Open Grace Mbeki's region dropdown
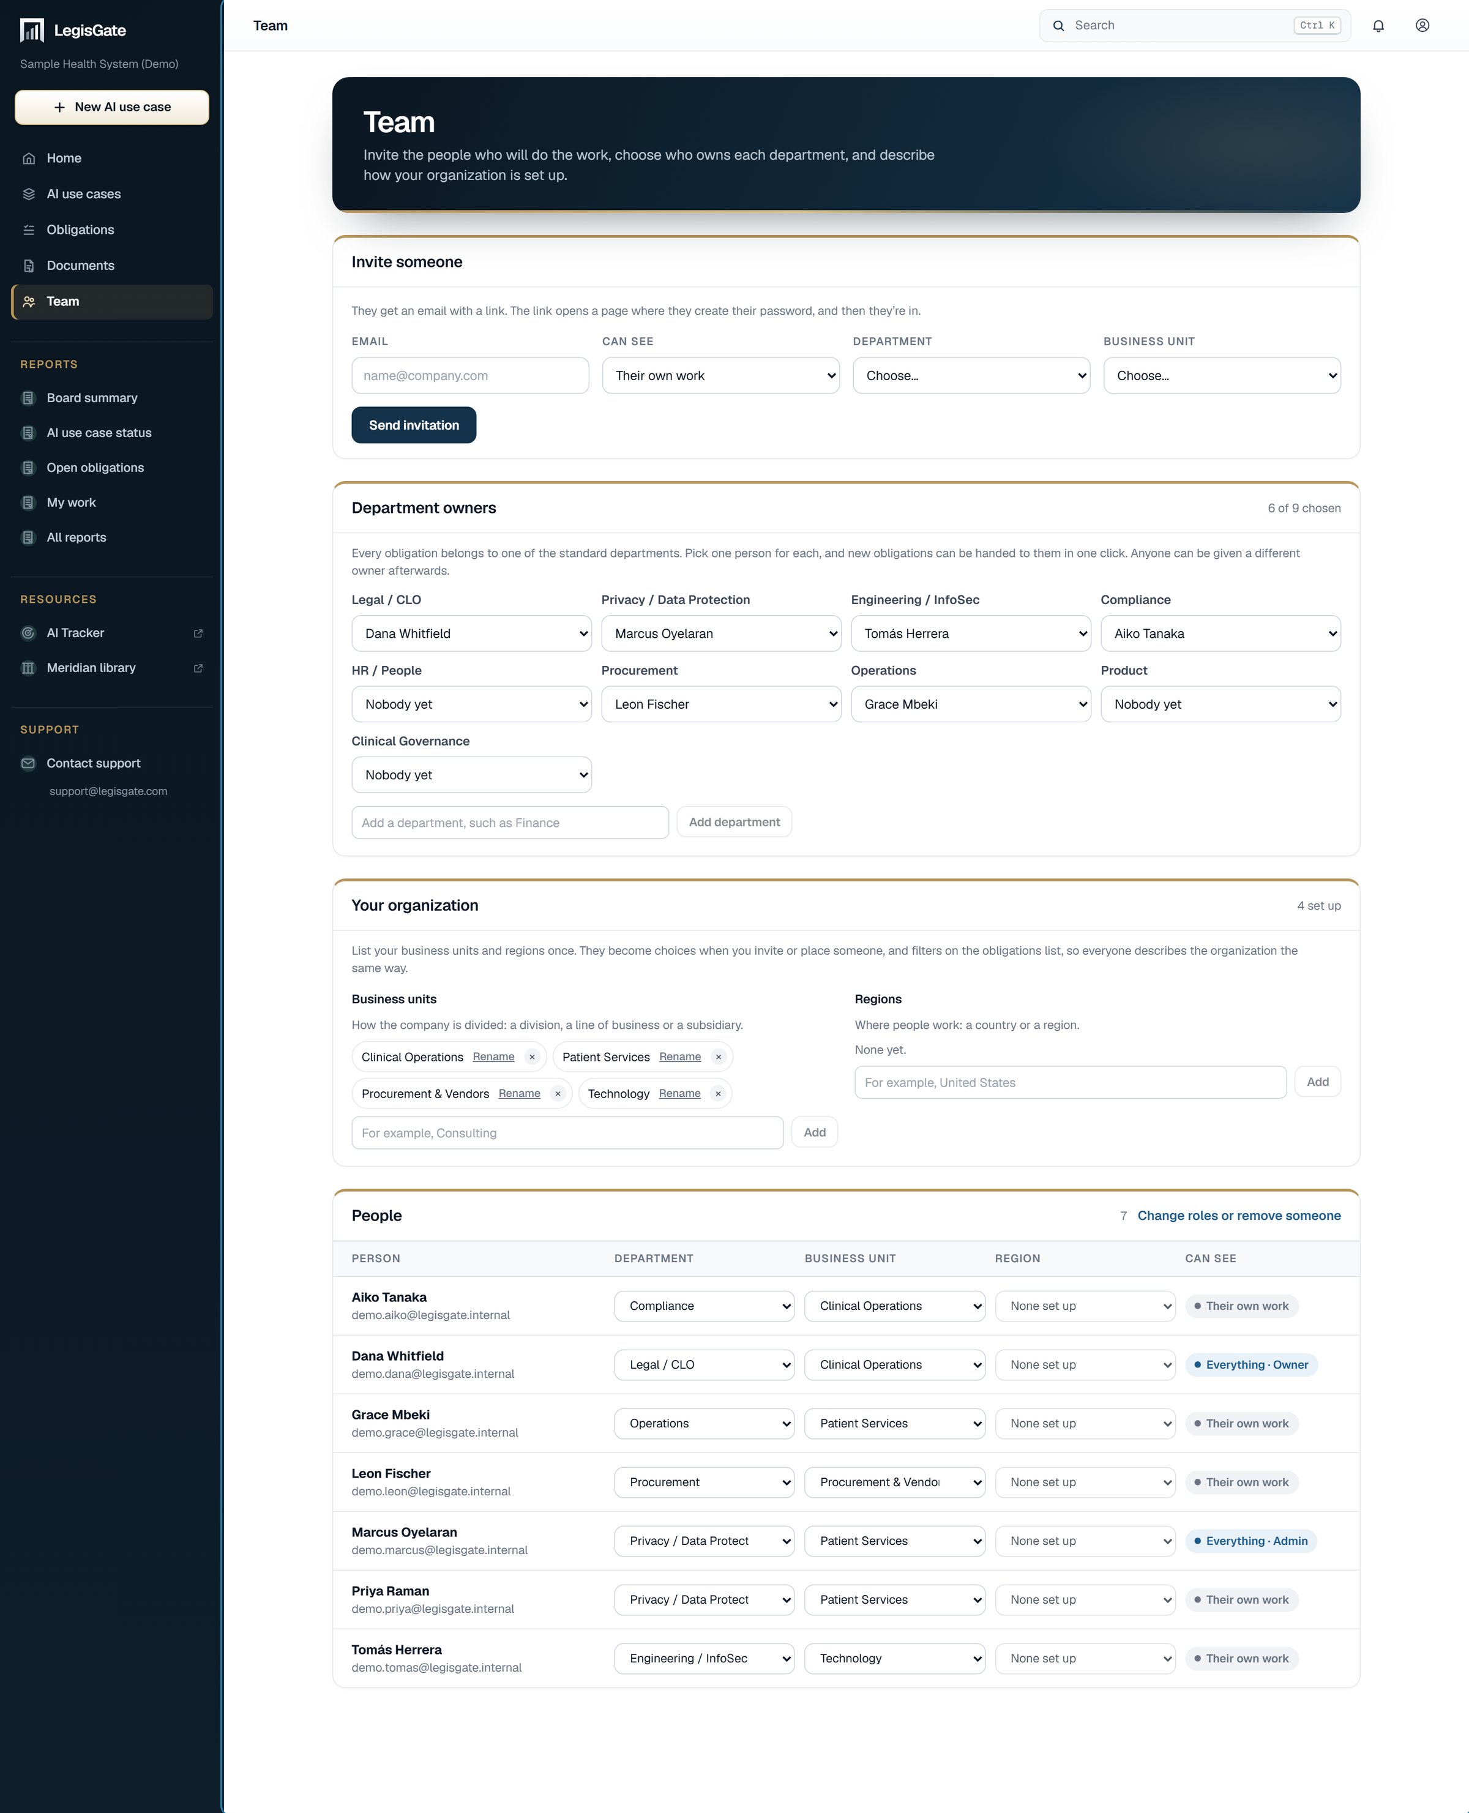This screenshot has width=1469, height=1813. [x=1085, y=1423]
